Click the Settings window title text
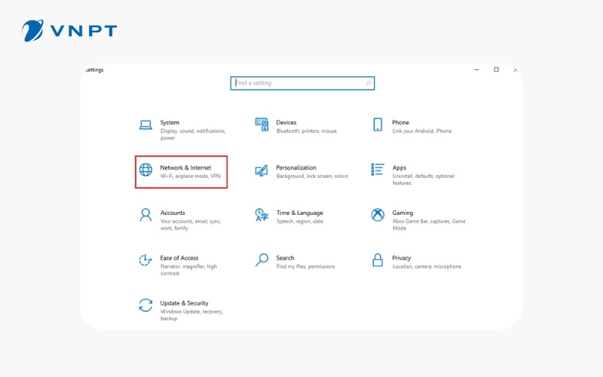This screenshot has width=603, height=377. (94, 70)
